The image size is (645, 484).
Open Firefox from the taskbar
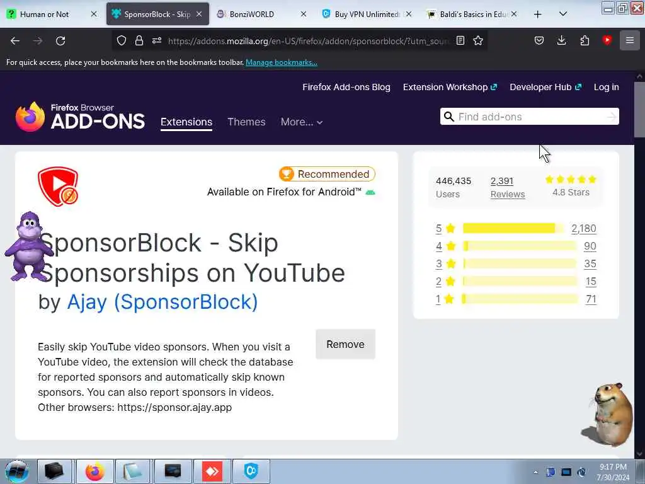point(94,471)
